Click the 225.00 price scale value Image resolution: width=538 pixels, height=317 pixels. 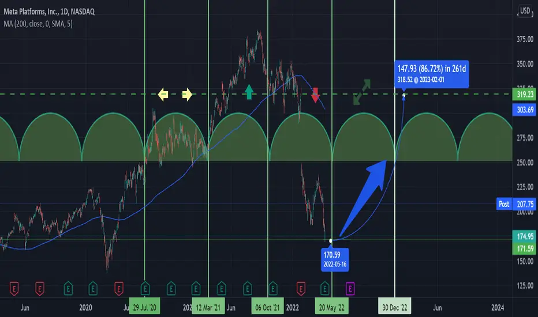pyautogui.click(x=525, y=187)
